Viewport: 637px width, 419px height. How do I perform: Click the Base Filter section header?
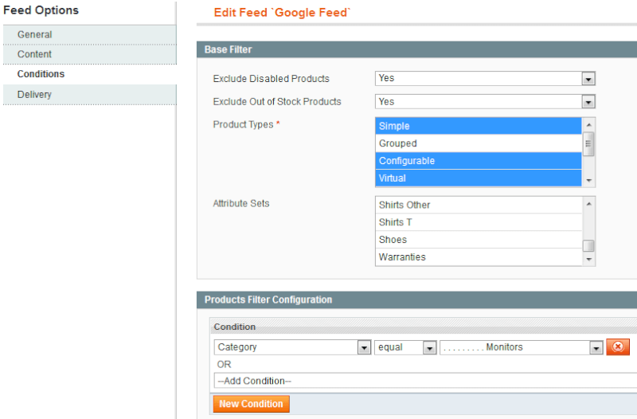tap(416, 49)
